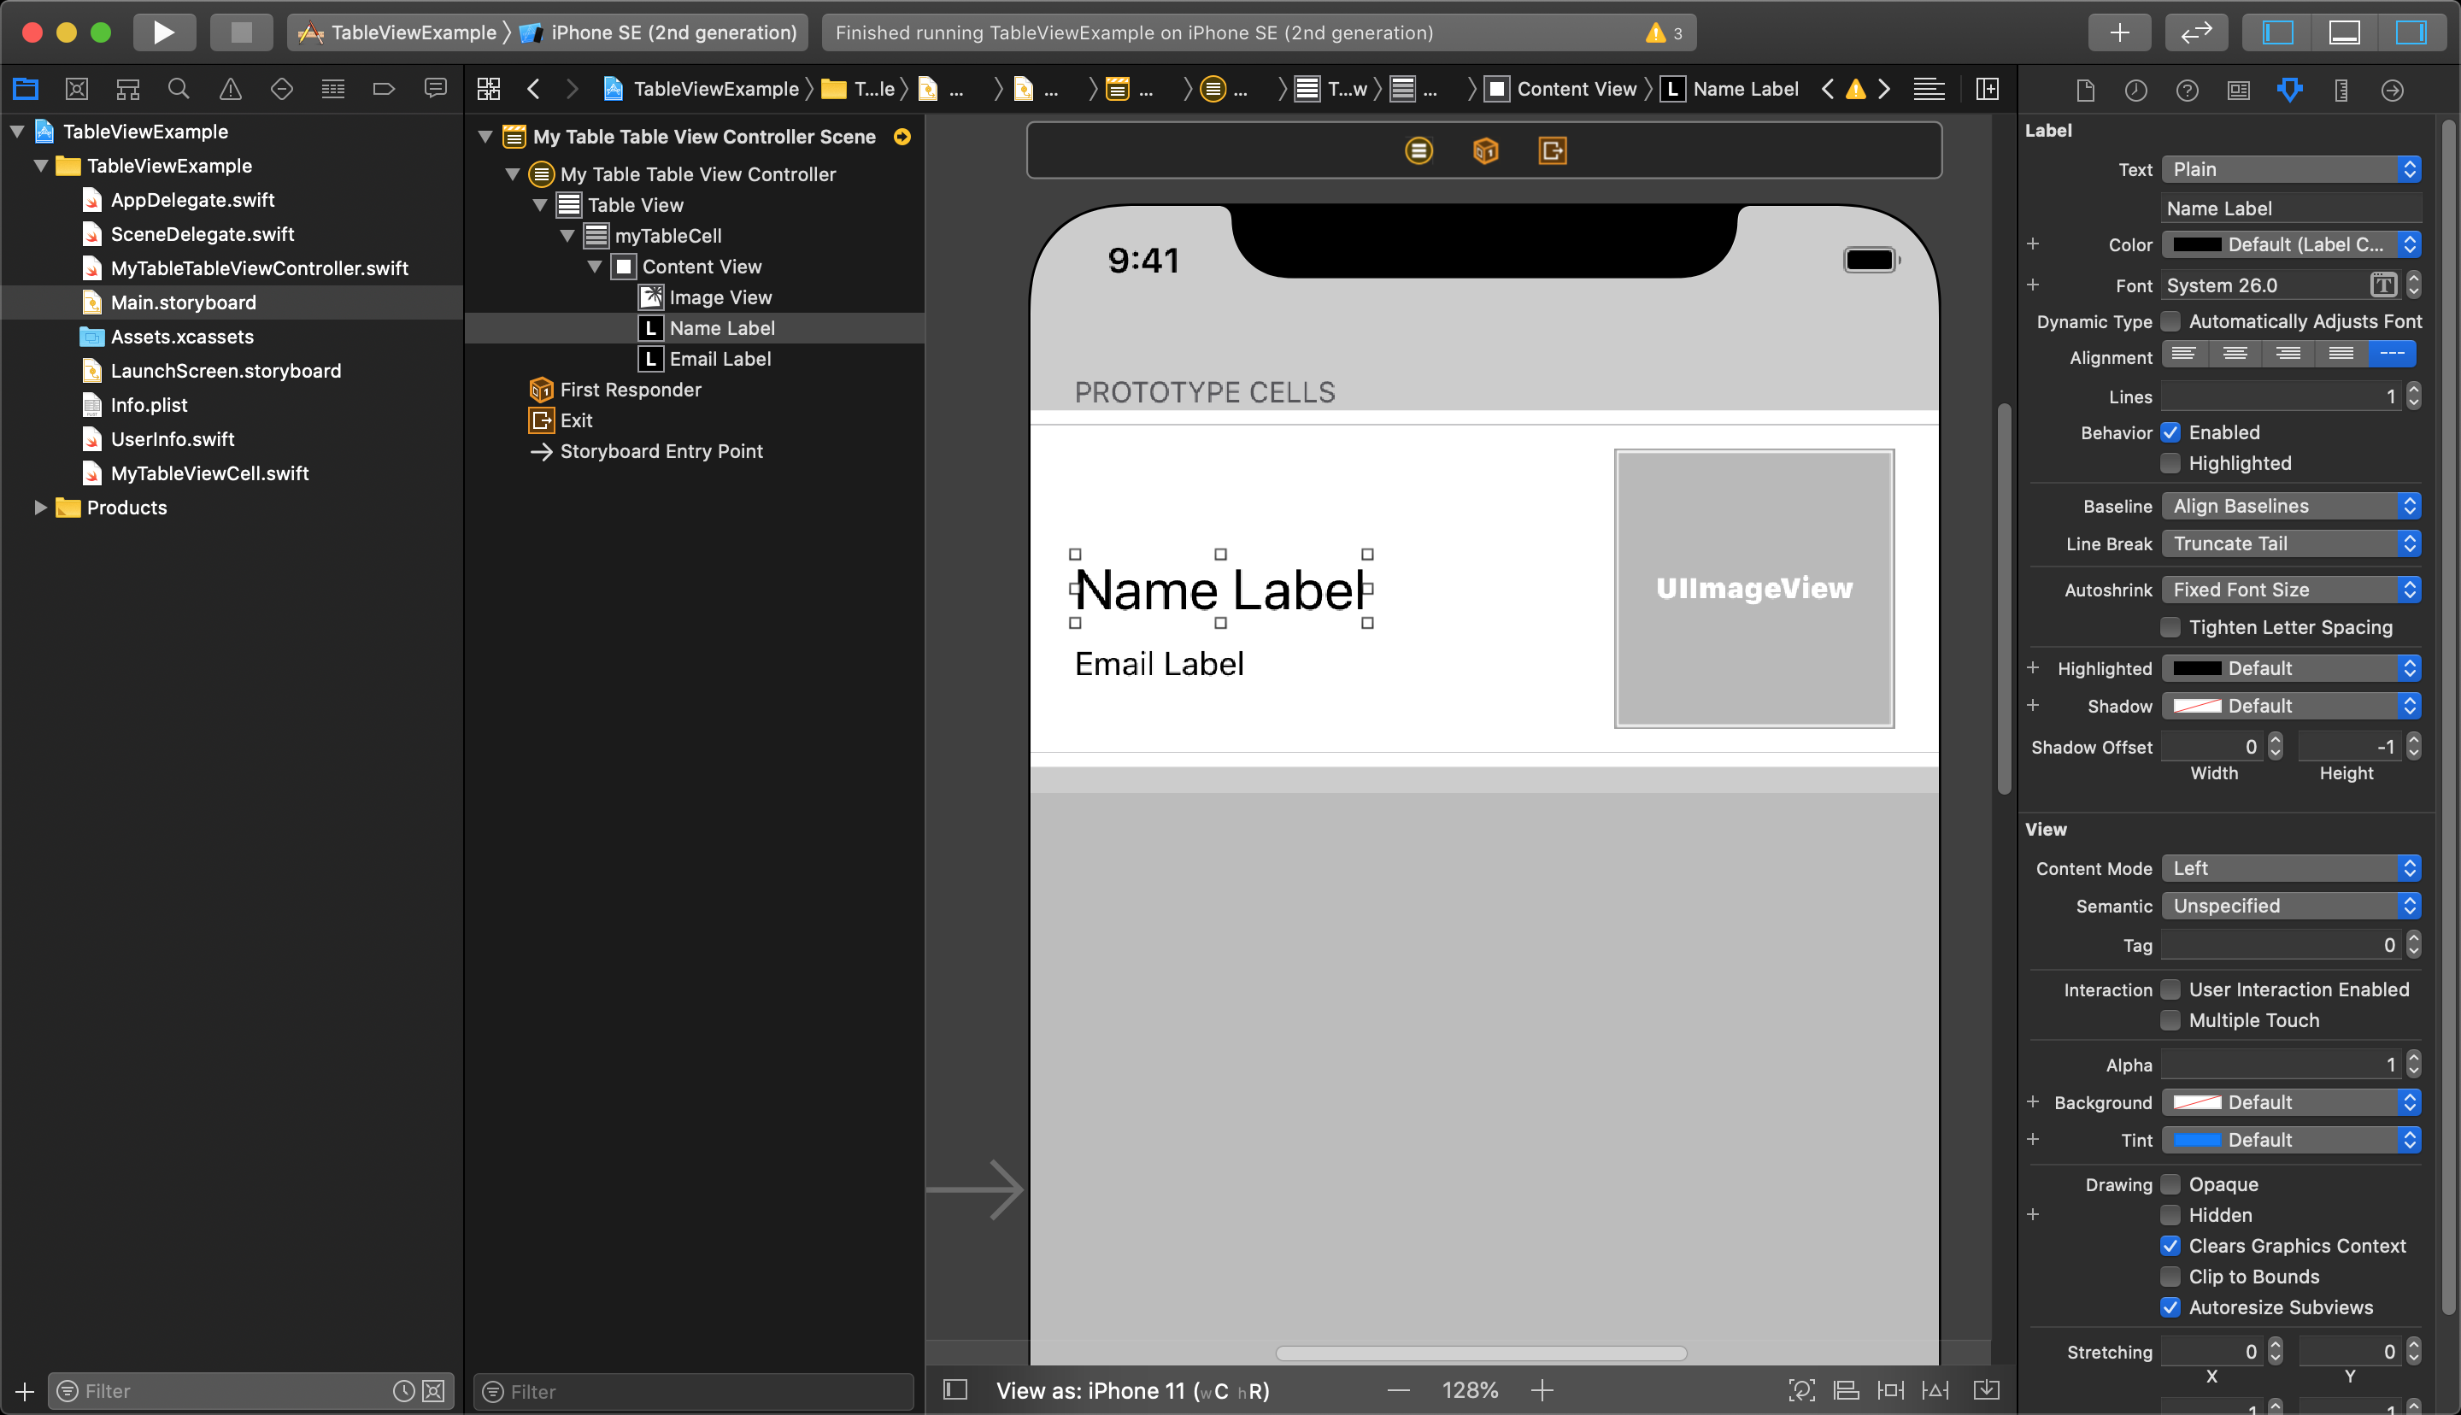Switch to the File inspector tab
The width and height of the screenshot is (2461, 1415).
2085,91
